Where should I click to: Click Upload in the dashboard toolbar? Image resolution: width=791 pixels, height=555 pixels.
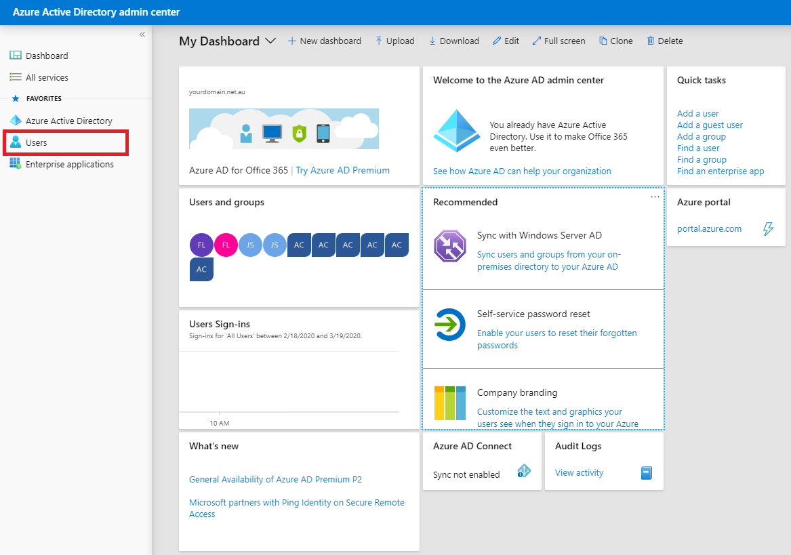pyautogui.click(x=395, y=41)
